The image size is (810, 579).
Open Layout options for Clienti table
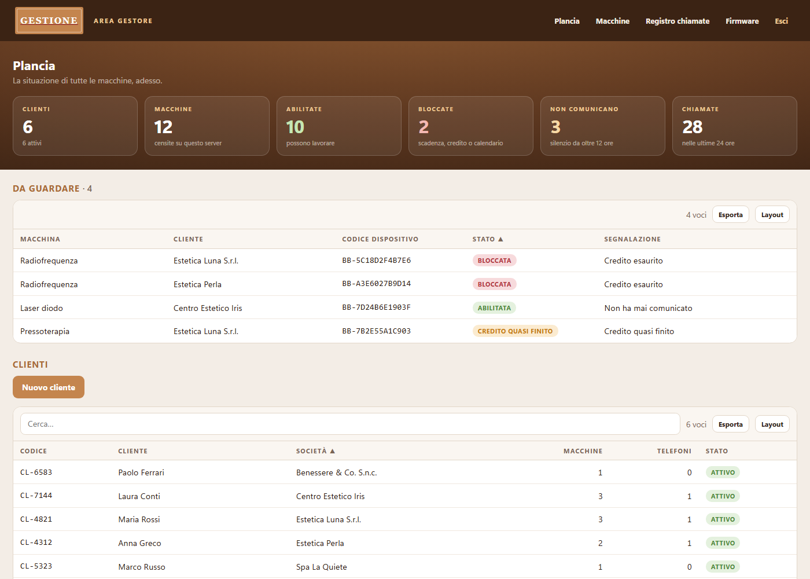(x=772, y=424)
